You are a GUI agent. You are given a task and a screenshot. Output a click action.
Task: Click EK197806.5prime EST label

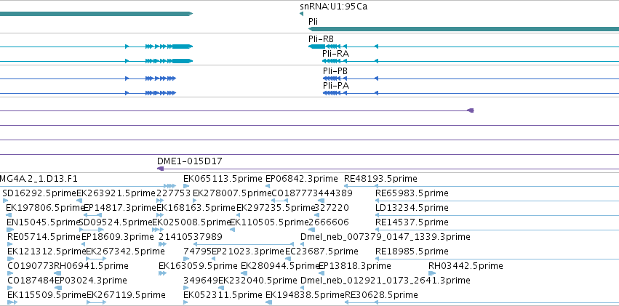[45, 208]
